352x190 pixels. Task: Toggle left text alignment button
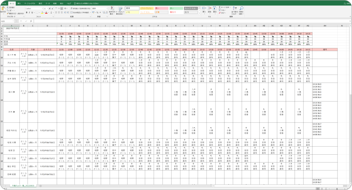(x=56, y=13)
